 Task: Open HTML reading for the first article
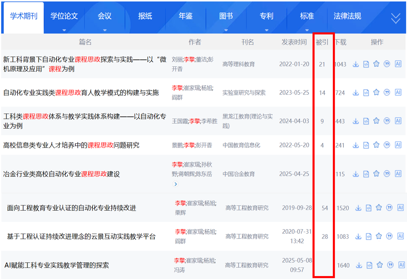(x=366, y=64)
